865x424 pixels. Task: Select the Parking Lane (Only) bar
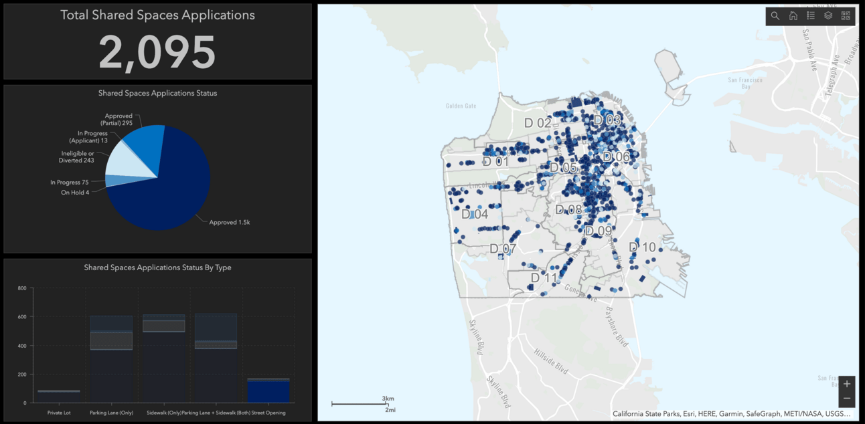111,359
